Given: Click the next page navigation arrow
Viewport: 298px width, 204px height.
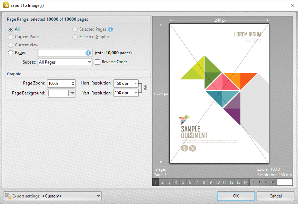Looking at the screenshot, I should click(x=259, y=182).
